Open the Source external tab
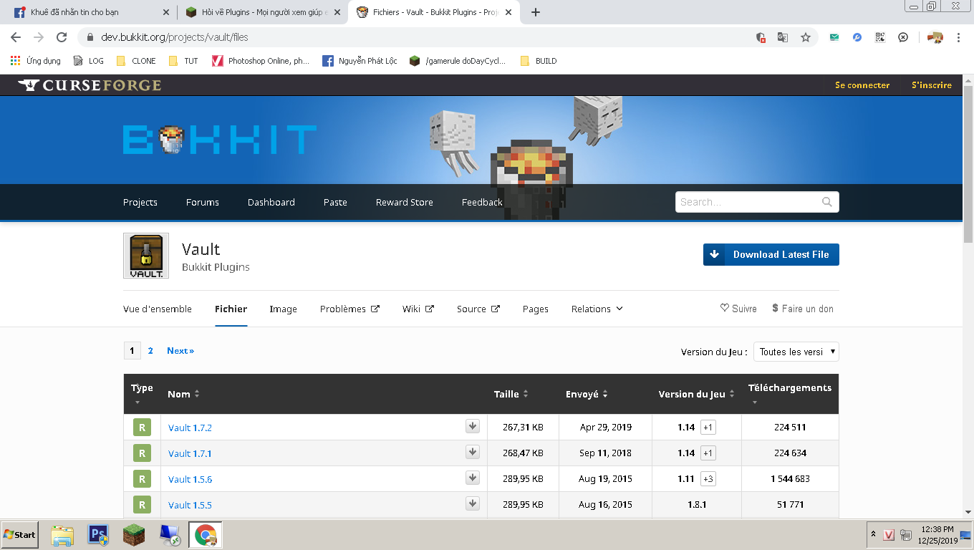 [x=478, y=309]
